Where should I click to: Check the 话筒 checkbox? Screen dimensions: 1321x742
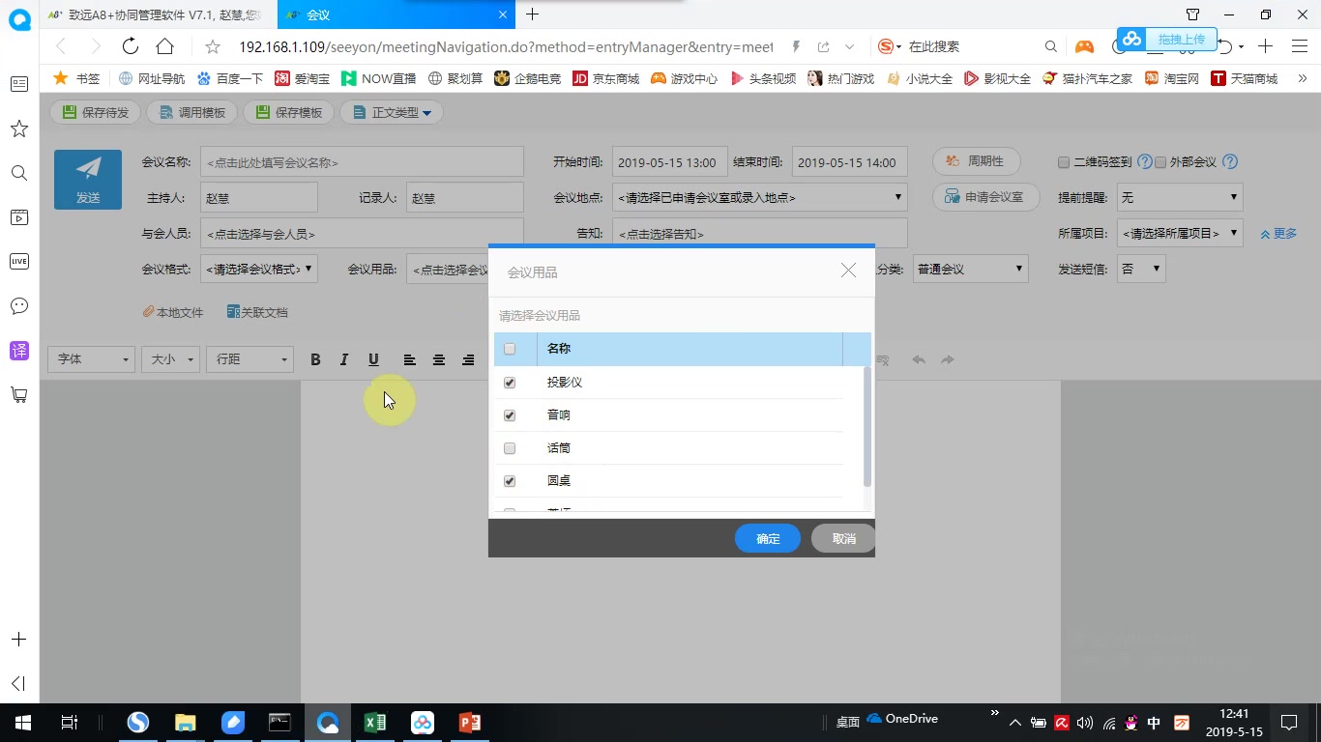pos(510,448)
